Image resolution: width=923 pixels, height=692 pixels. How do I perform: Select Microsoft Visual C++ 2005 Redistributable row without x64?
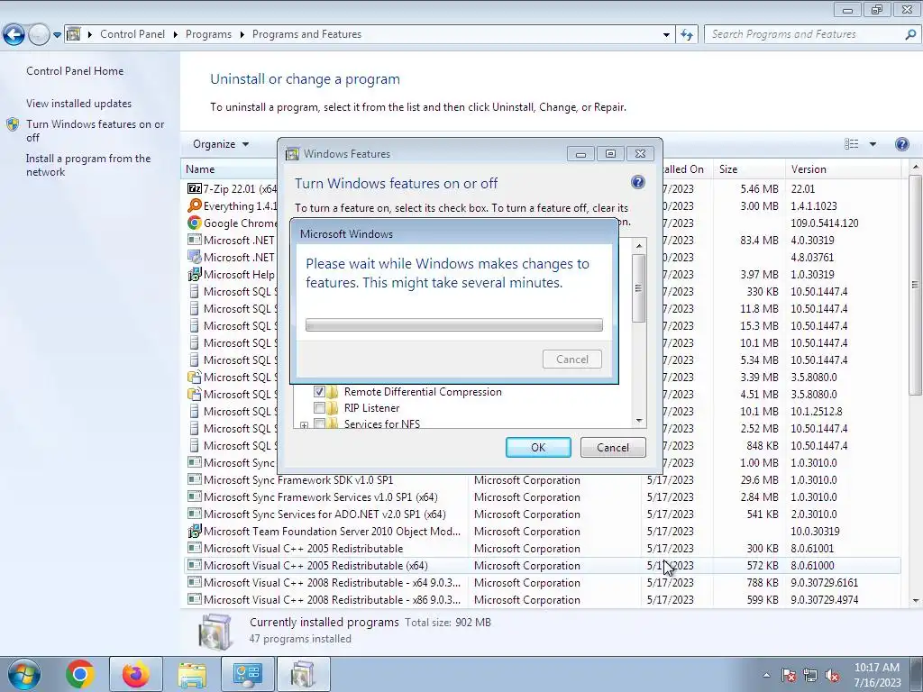pos(542,549)
